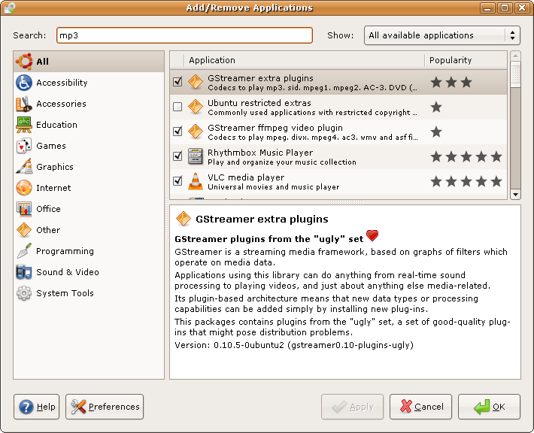
Task: Check Ubuntu restricted extras checkbox
Action: (x=177, y=107)
